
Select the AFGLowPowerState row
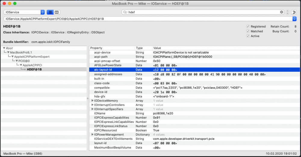[194, 65]
